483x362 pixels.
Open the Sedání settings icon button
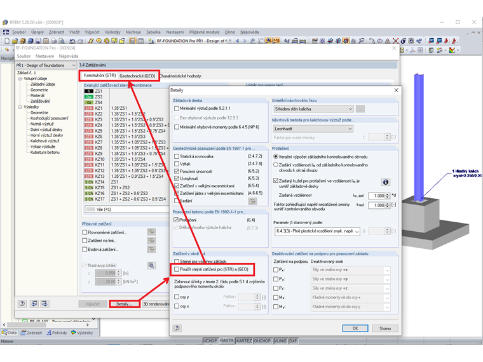[x=252, y=201]
